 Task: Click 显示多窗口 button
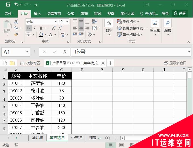(175, 63)
